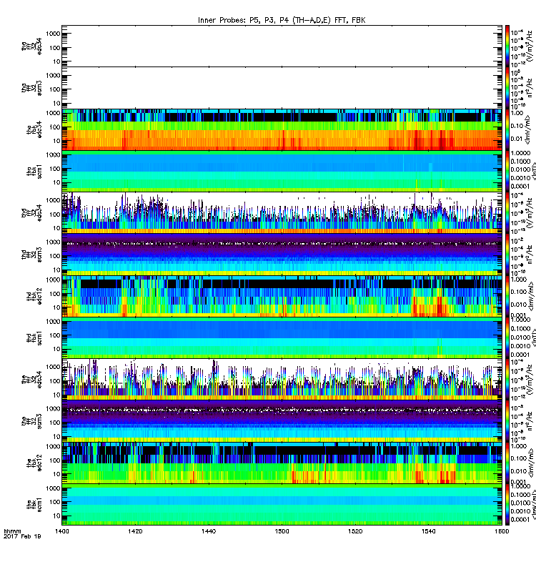Click inside the tha fbk scm1 spectrogram
Screen dimensions: 536x572
282,171
